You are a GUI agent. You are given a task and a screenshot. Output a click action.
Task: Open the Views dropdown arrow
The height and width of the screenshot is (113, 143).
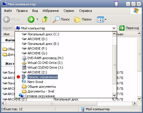[x=105, y=19]
